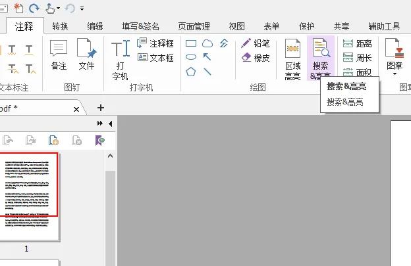The width and height of the screenshot is (411, 266).
Task: Click the insert page icon in thumbnail panel
Action: pos(53,141)
